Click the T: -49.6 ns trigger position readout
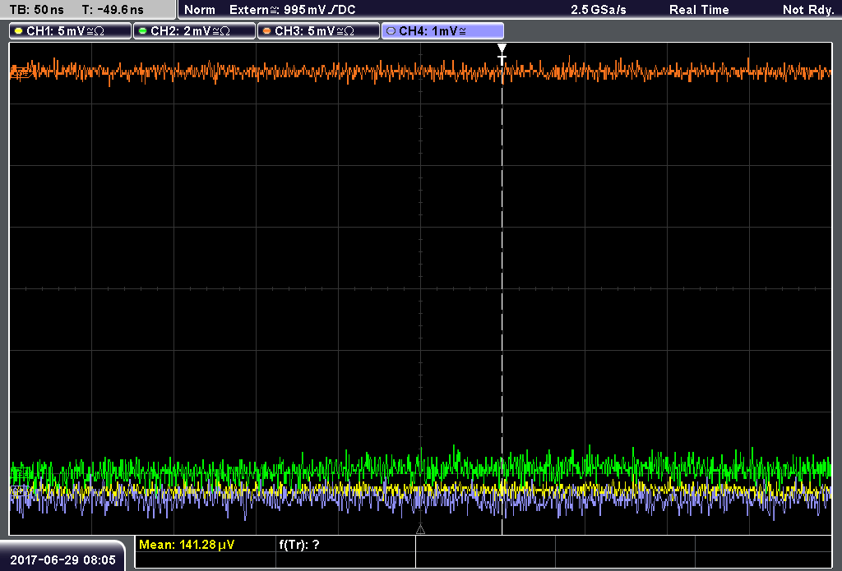842x571 pixels. coord(113,10)
